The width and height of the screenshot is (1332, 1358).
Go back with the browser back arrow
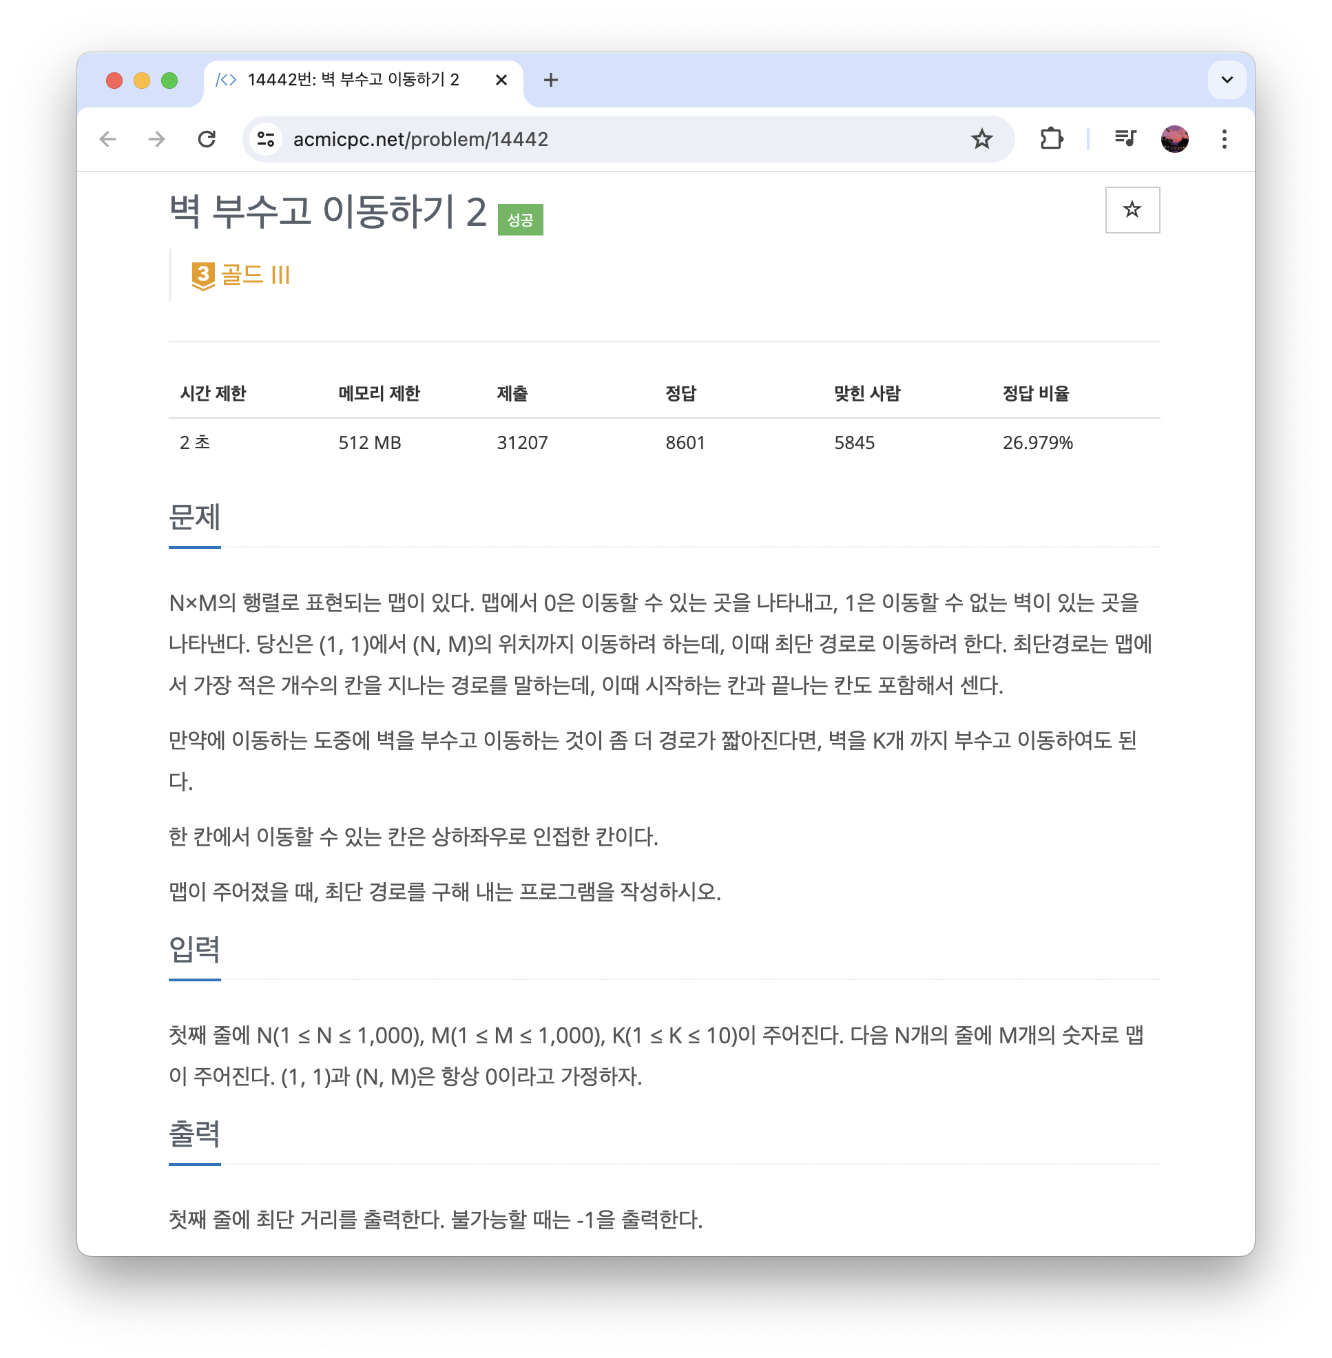pos(107,139)
